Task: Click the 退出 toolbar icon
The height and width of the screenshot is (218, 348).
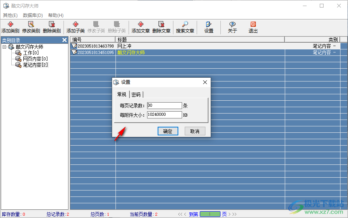Action: (253, 28)
